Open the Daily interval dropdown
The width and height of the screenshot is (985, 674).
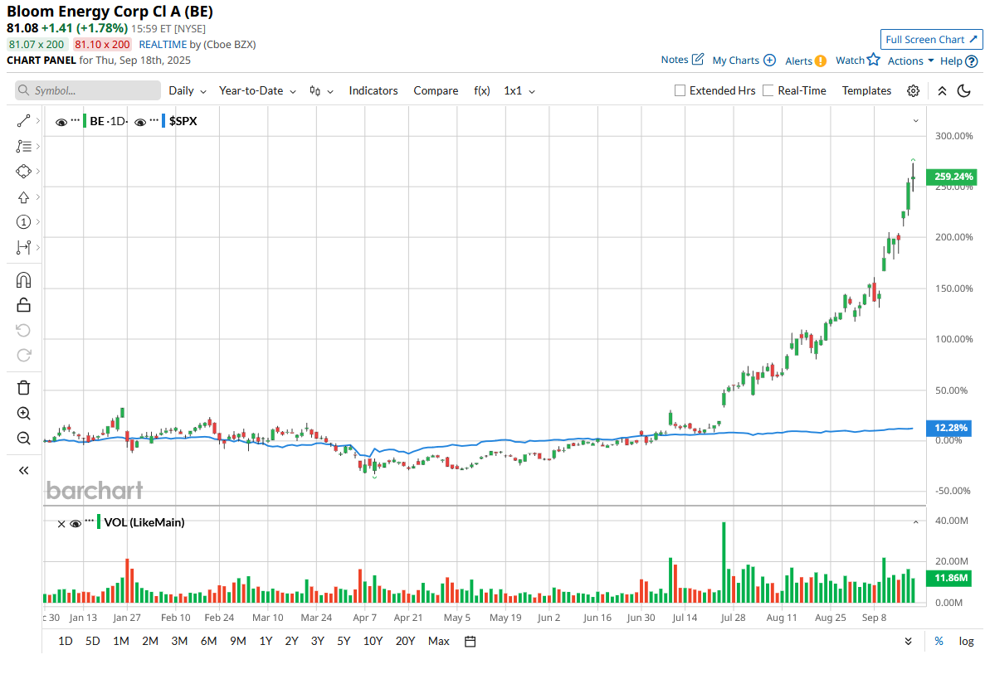coord(188,91)
